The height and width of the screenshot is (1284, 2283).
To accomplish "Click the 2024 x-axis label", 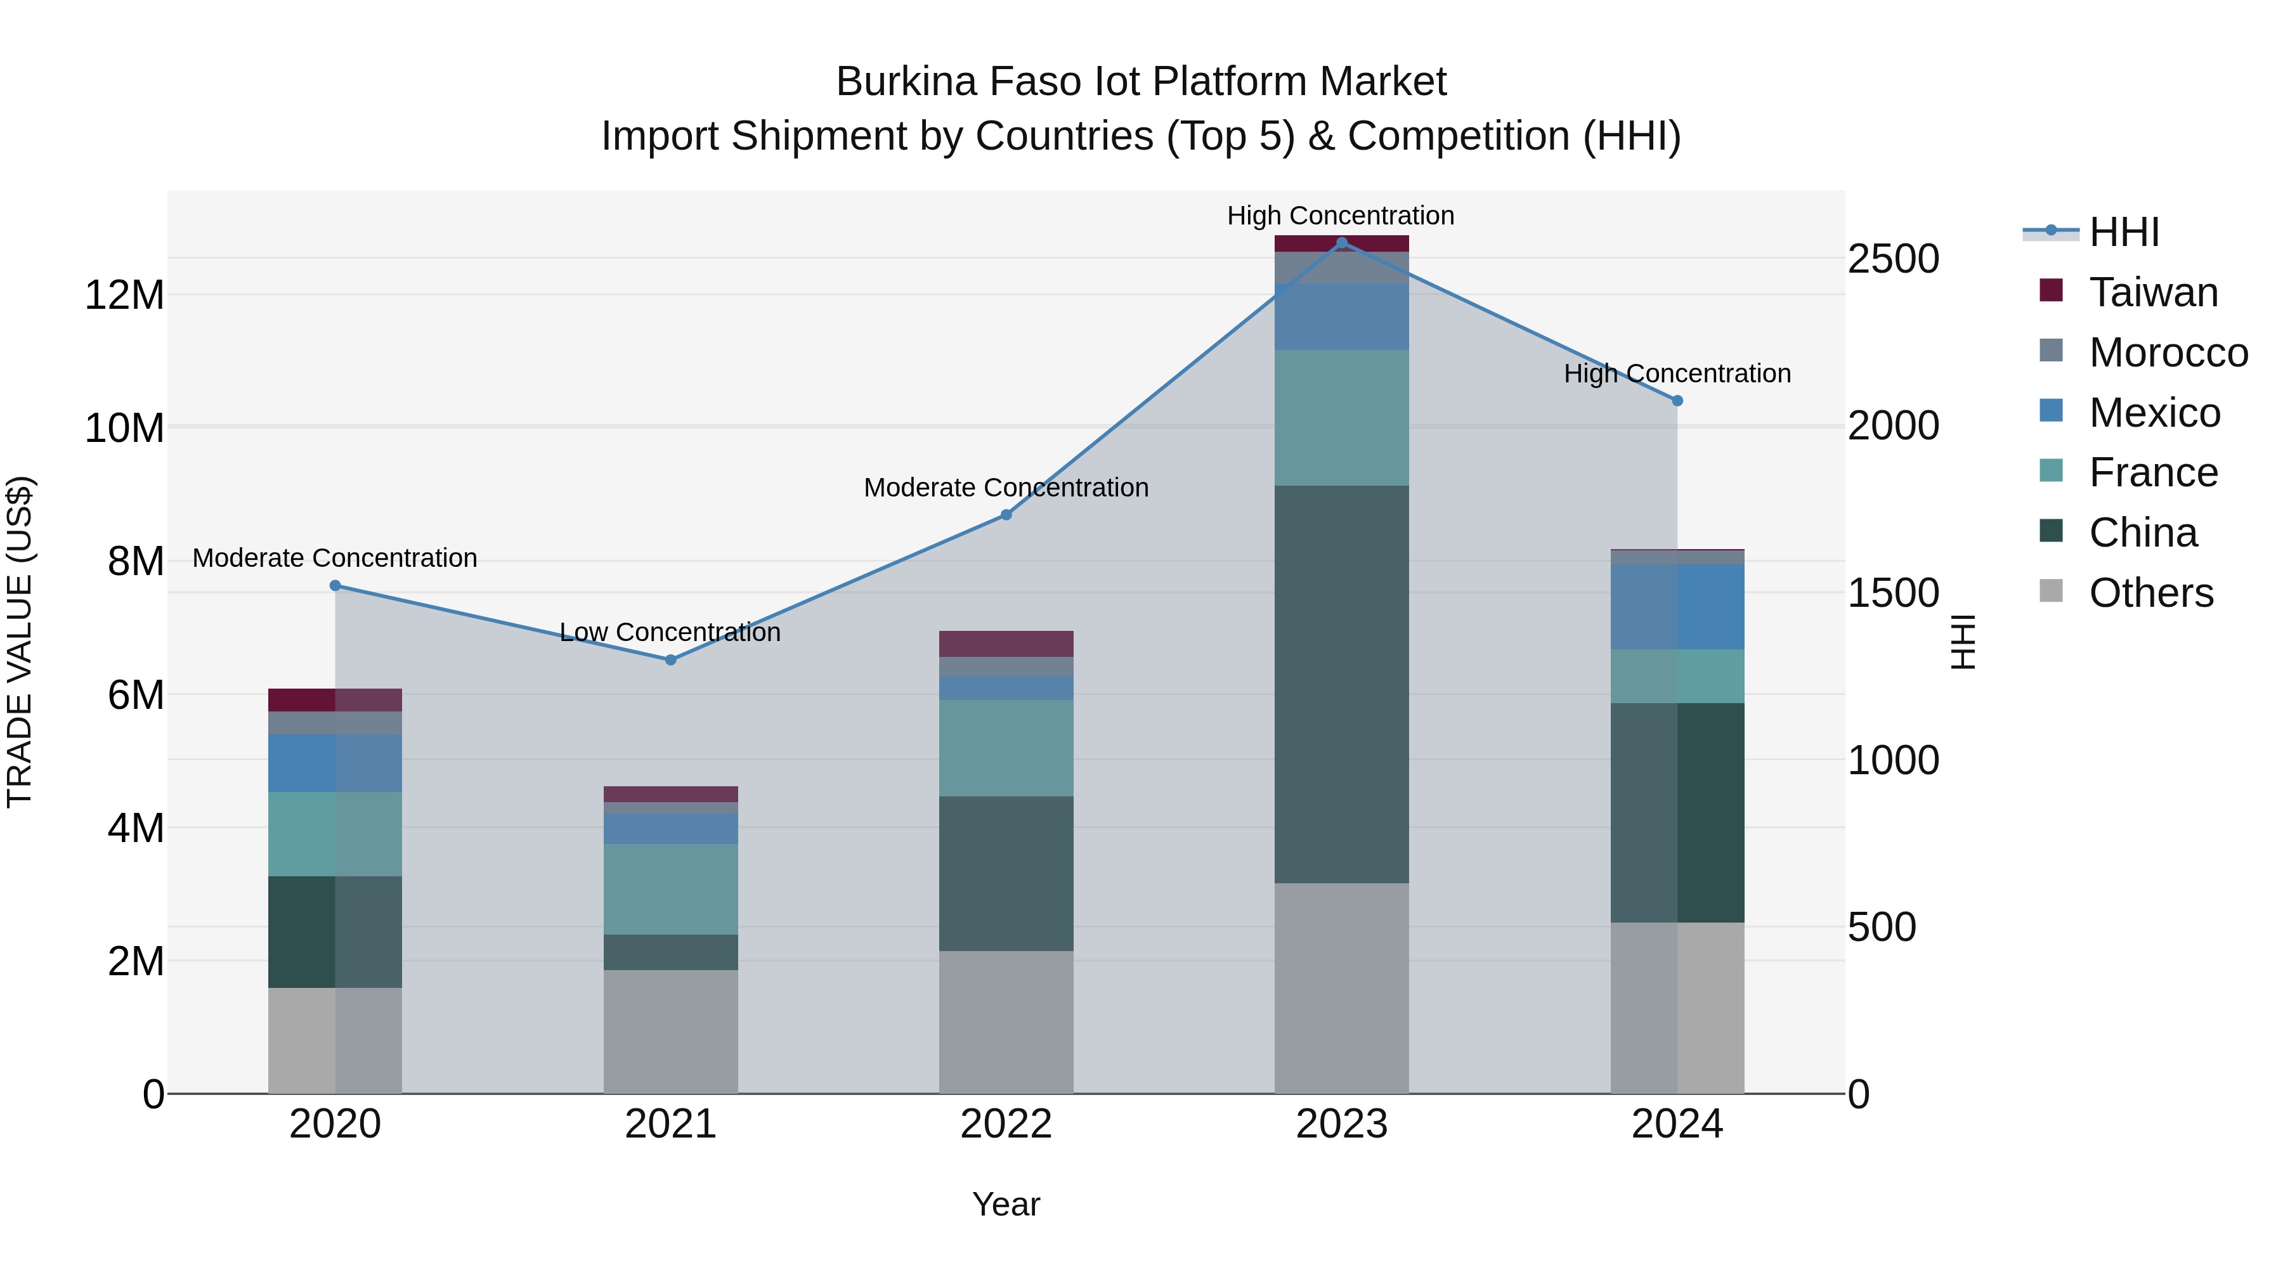I will (x=1677, y=1124).
